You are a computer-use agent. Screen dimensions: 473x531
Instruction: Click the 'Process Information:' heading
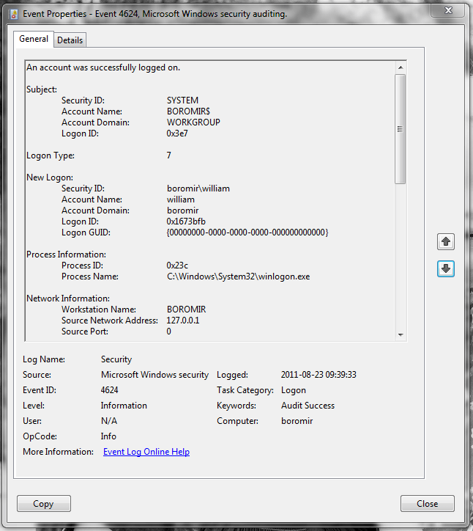tap(67, 254)
